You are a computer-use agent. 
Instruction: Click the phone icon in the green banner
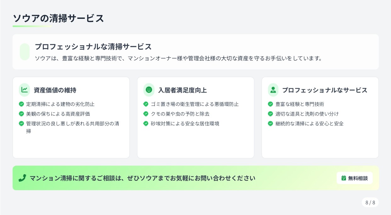(x=22, y=178)
